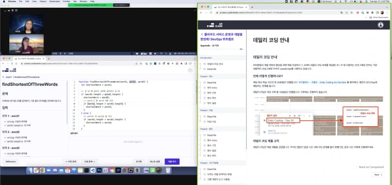Open the Trash in the Dock
This screenshot has height=185, width=392.
(168, 171)
